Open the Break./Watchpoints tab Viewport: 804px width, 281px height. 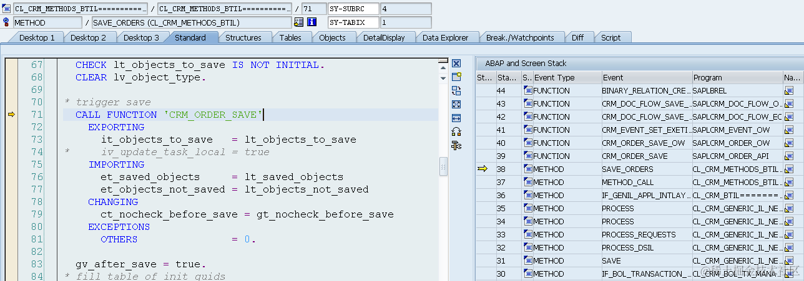click(x=520, y=37)
